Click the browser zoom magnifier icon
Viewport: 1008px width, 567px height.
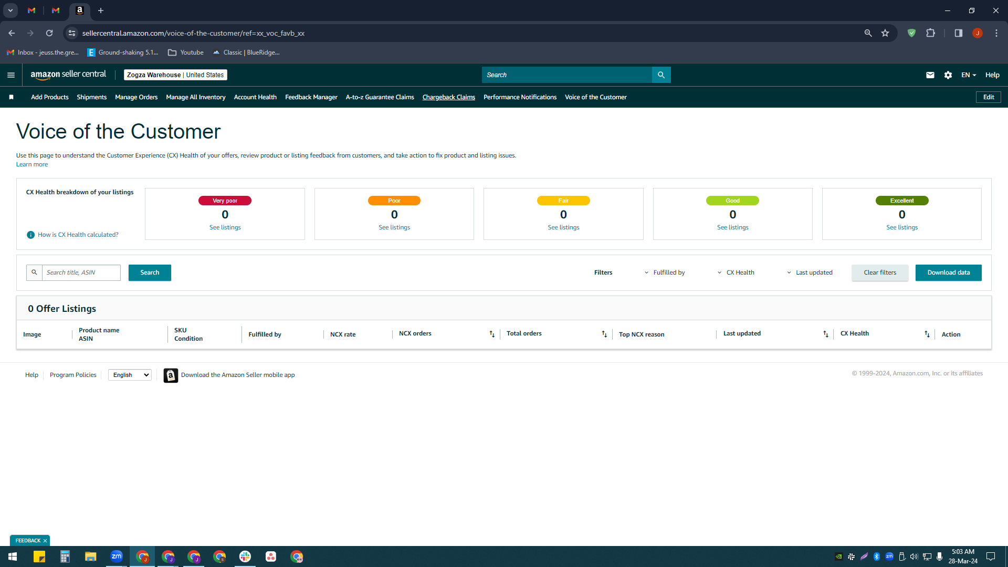[868, 33]
